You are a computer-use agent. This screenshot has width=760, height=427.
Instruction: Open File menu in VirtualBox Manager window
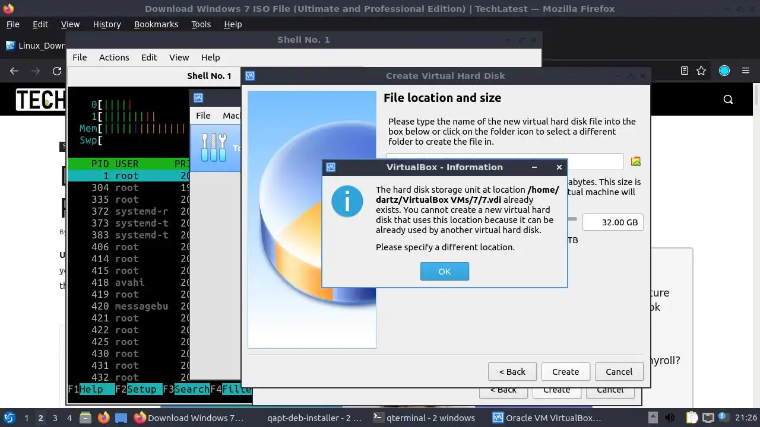click(x=203, y=116)
